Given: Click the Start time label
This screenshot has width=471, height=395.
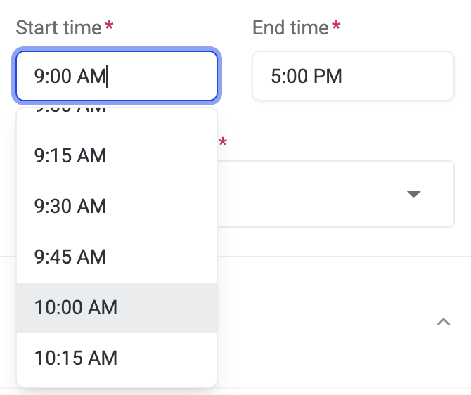Looking at the screenshot, I should 58,27.
